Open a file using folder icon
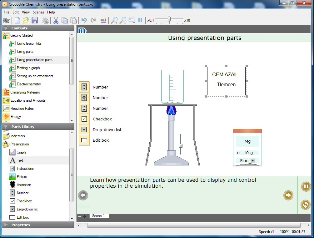This screenshot has height=238, width=314. pyautogui.click(x=26, y=20)
